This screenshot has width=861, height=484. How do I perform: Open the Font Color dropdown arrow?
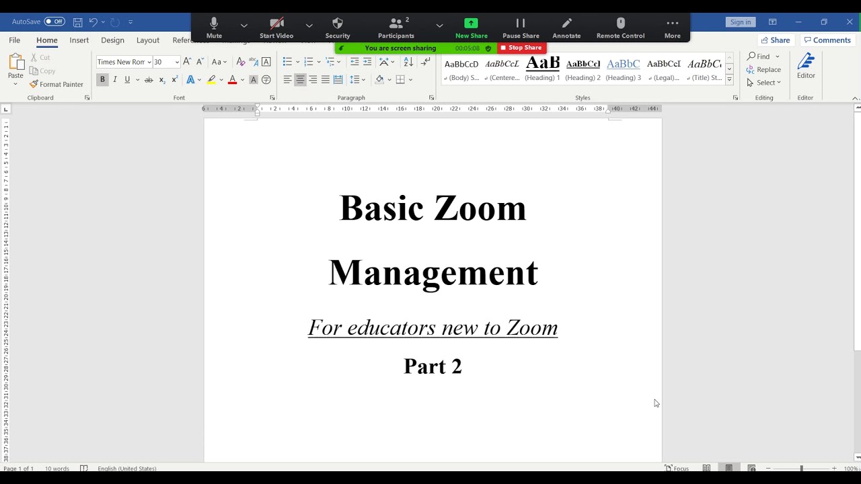click(242, 80)
